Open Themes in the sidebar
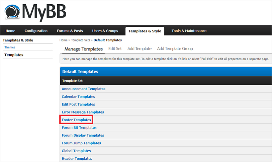The image size is (272, 162). (10, 47)
